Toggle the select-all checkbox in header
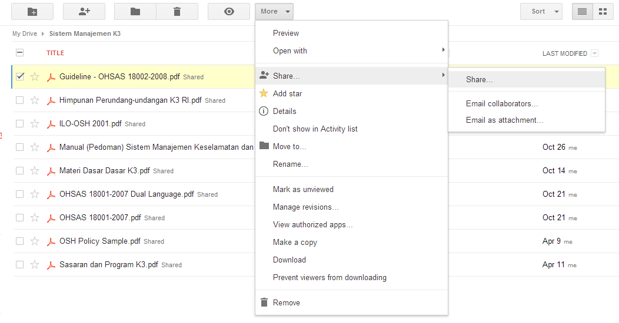 pyautogui.click(x=20, y=53)
